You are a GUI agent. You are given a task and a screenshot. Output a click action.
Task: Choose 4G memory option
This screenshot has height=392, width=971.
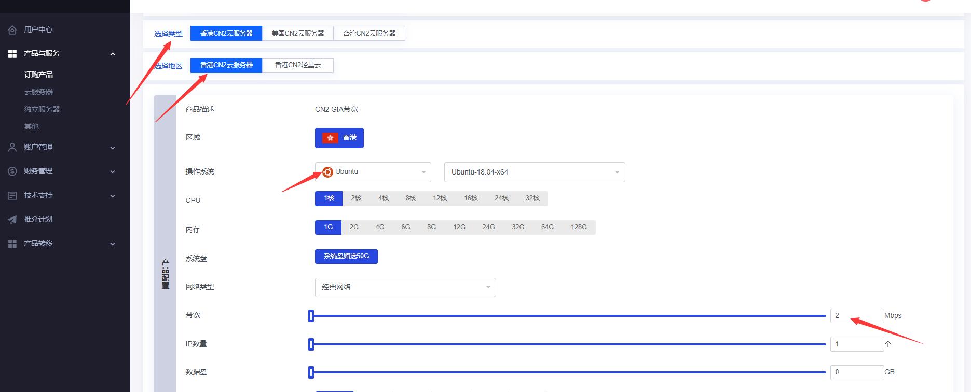click(380, 227)
